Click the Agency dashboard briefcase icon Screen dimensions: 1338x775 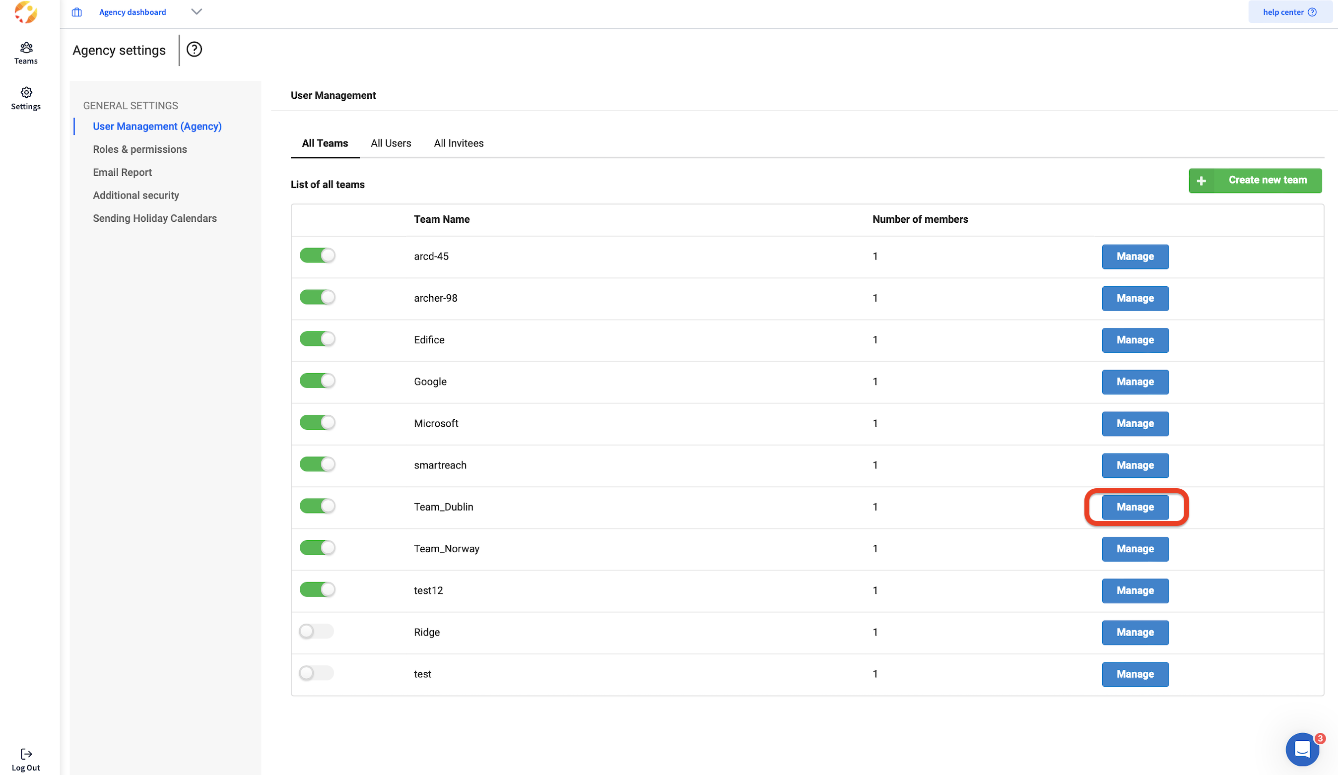coord(76,12)
